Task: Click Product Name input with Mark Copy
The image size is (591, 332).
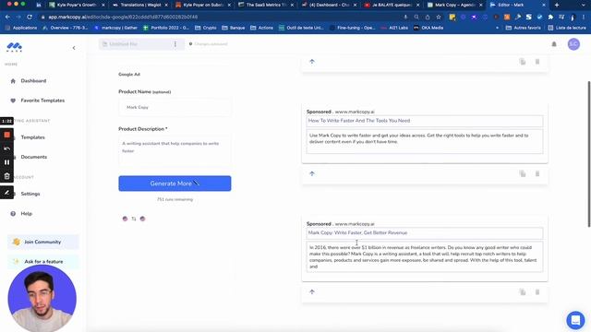Action: tap(175, 107)
